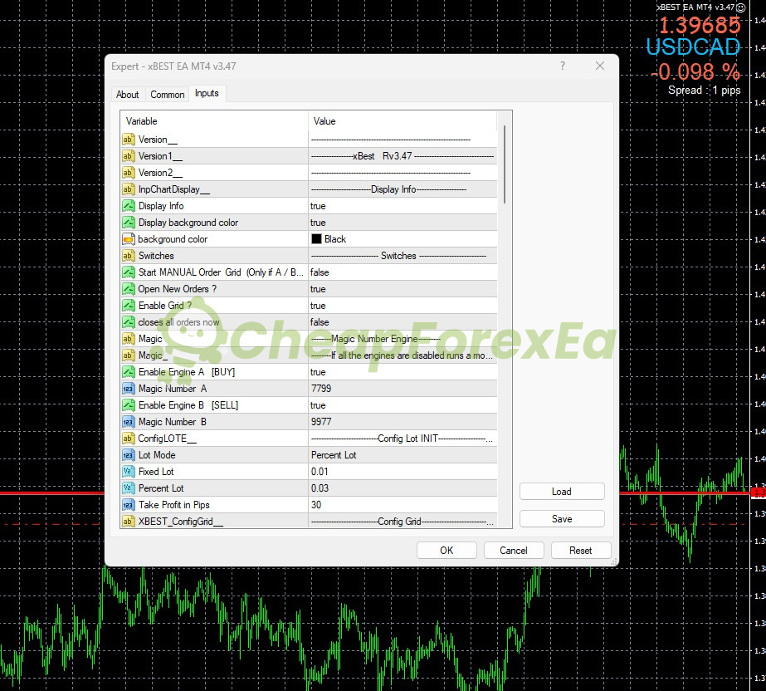This screenshot has width=766, height=691.
Task: Click the USDCAD symbol label on chart
Action: [x=693, y=47]
